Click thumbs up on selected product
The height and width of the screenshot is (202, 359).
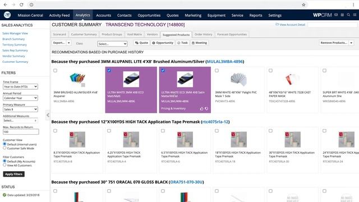pos(201,109)
